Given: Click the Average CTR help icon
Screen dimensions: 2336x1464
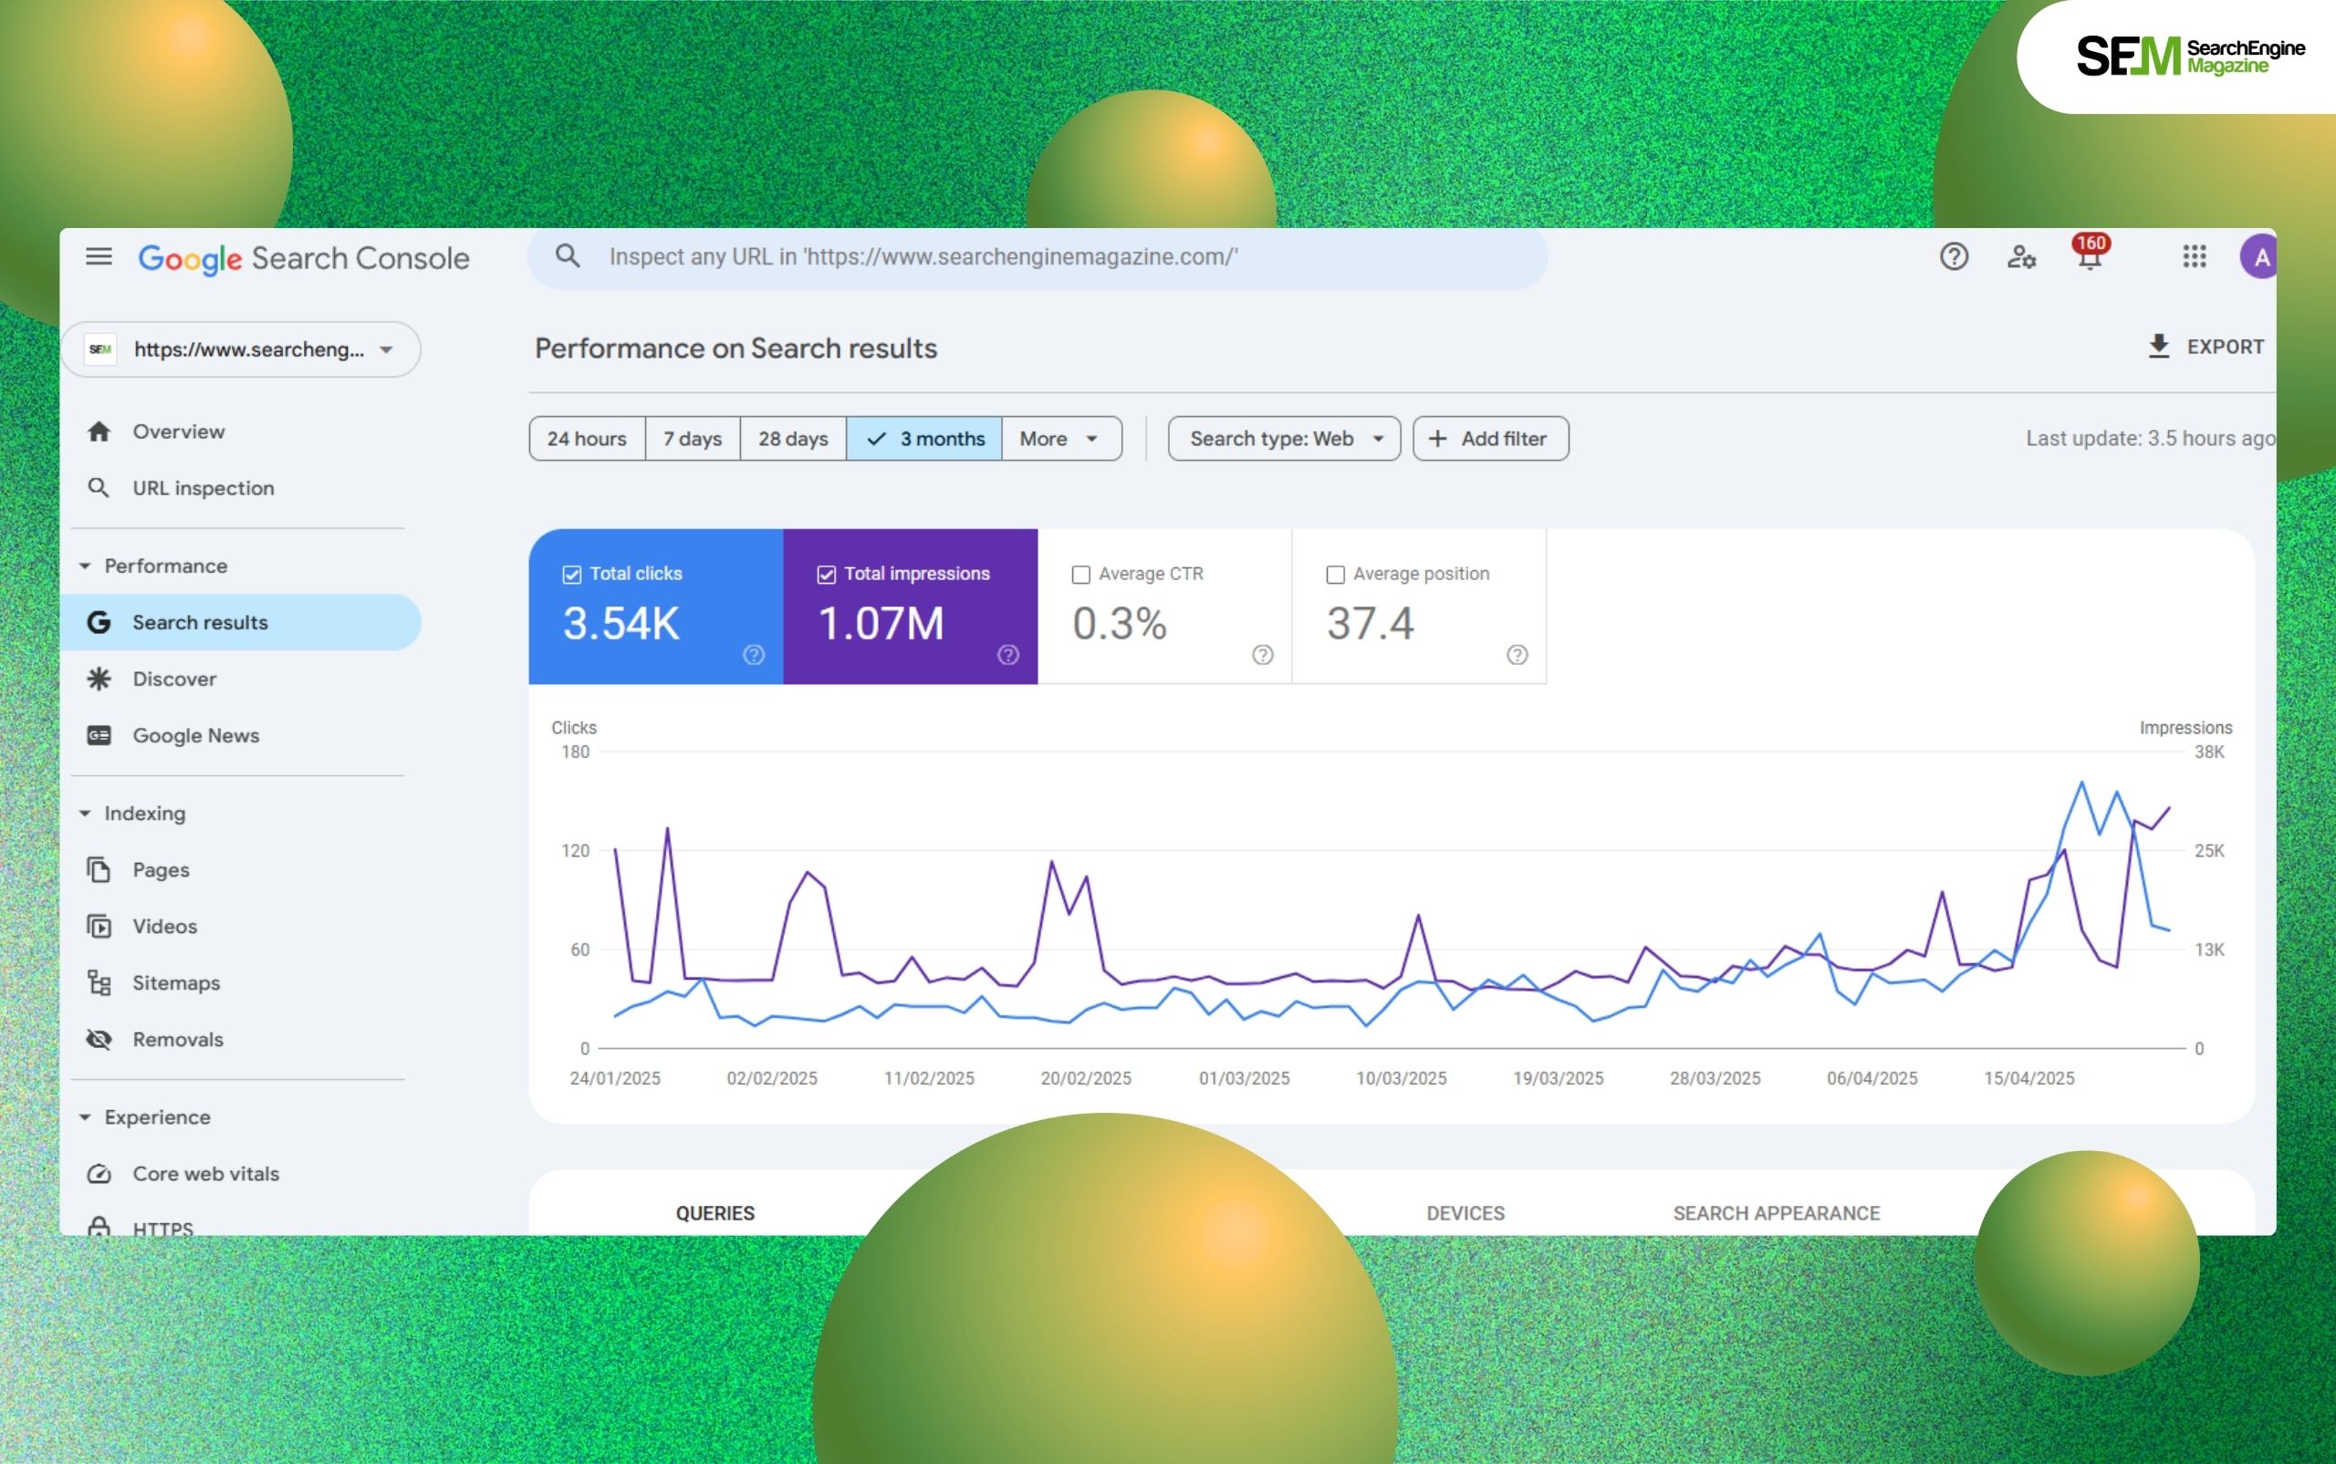Looking at the screenshot, I should (1263, 656).
